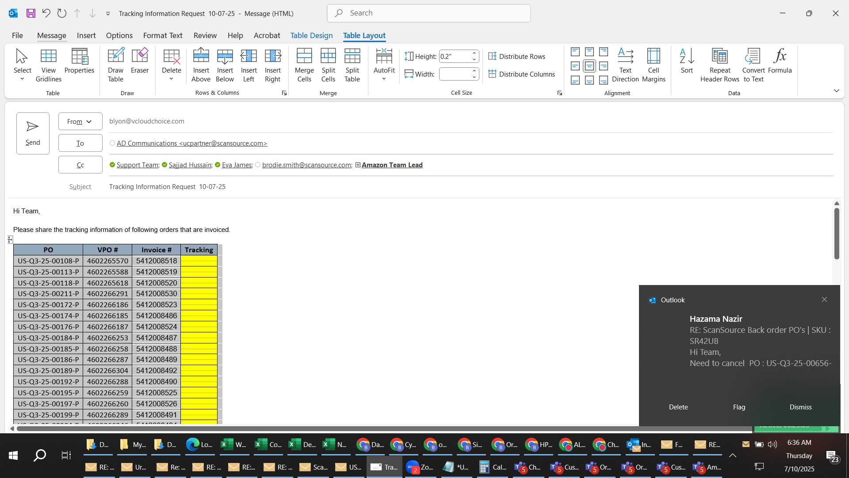This screenshot has height=478, width=849.
Task: Click Convert to Text
Action: click(753, 66)
